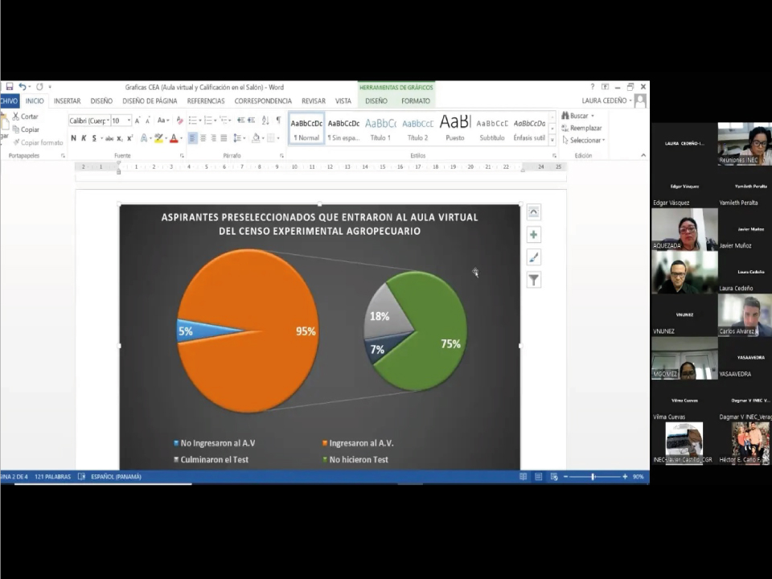Open Chart Styles paintbrush button
Screen dimensions: 772x579
[x=533, y=257]
